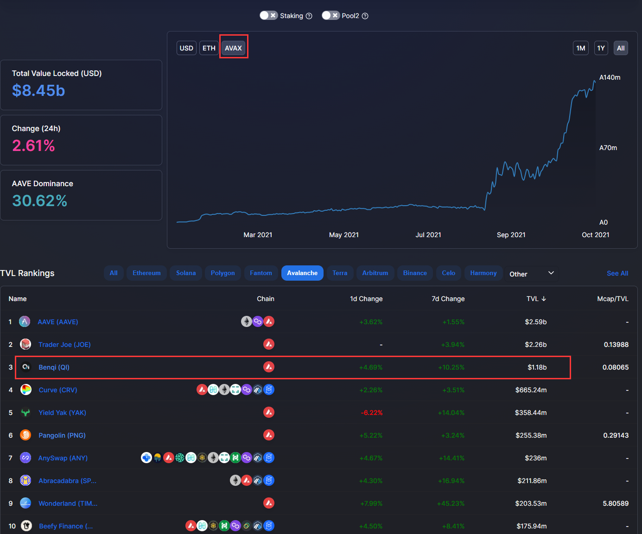Set chart range to 1M
This screenshot has width=642, height=534.
tap(581, 48)
